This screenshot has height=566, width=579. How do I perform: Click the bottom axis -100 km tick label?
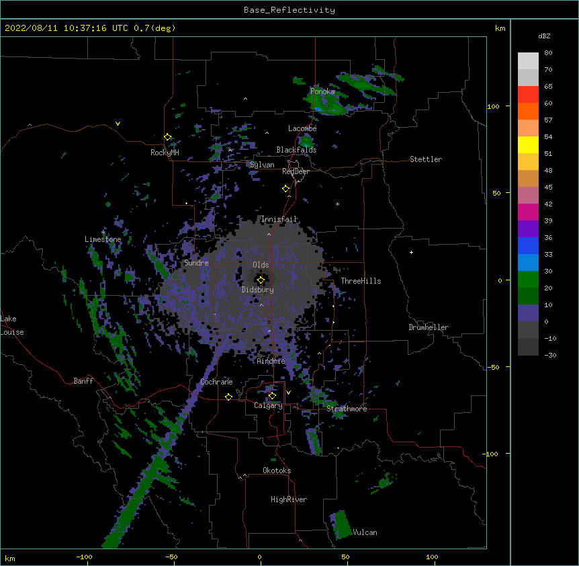[x=84, y=557]
